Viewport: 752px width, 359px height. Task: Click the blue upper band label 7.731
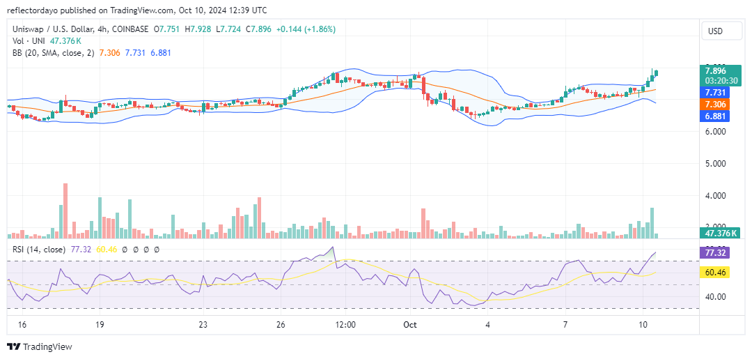point(714,92)
